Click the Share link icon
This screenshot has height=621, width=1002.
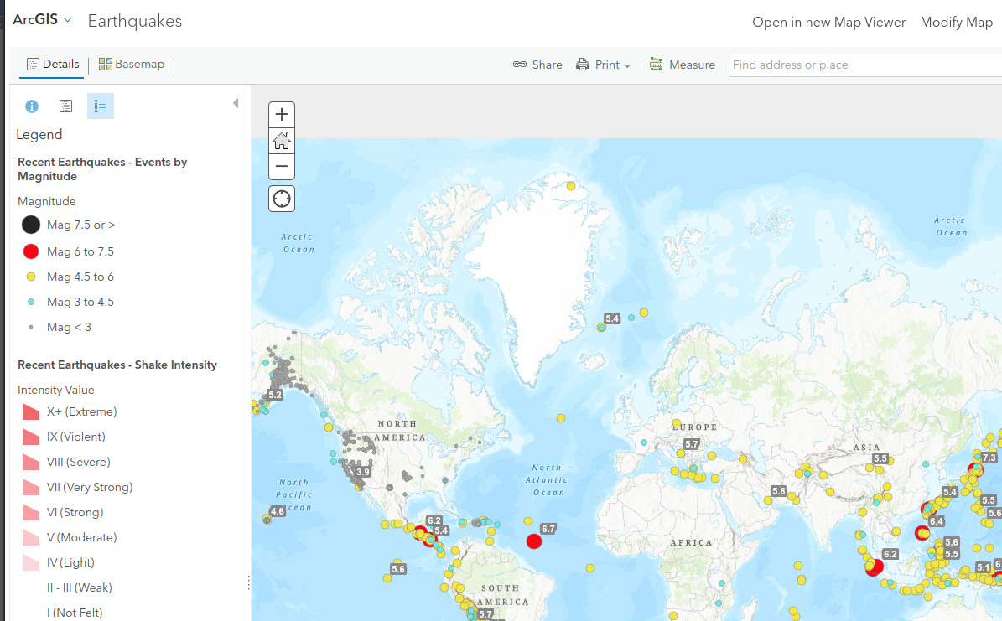[x=520, y=65]
